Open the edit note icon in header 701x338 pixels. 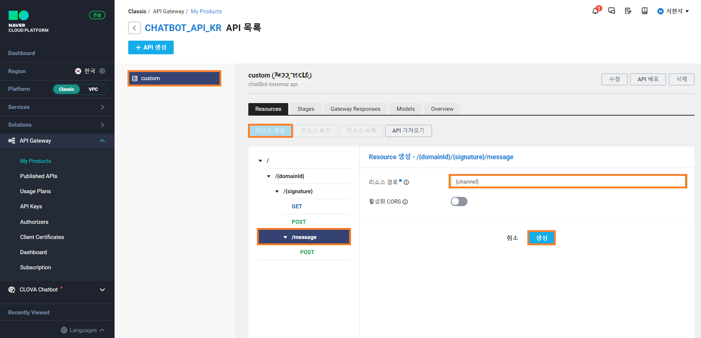628,11
